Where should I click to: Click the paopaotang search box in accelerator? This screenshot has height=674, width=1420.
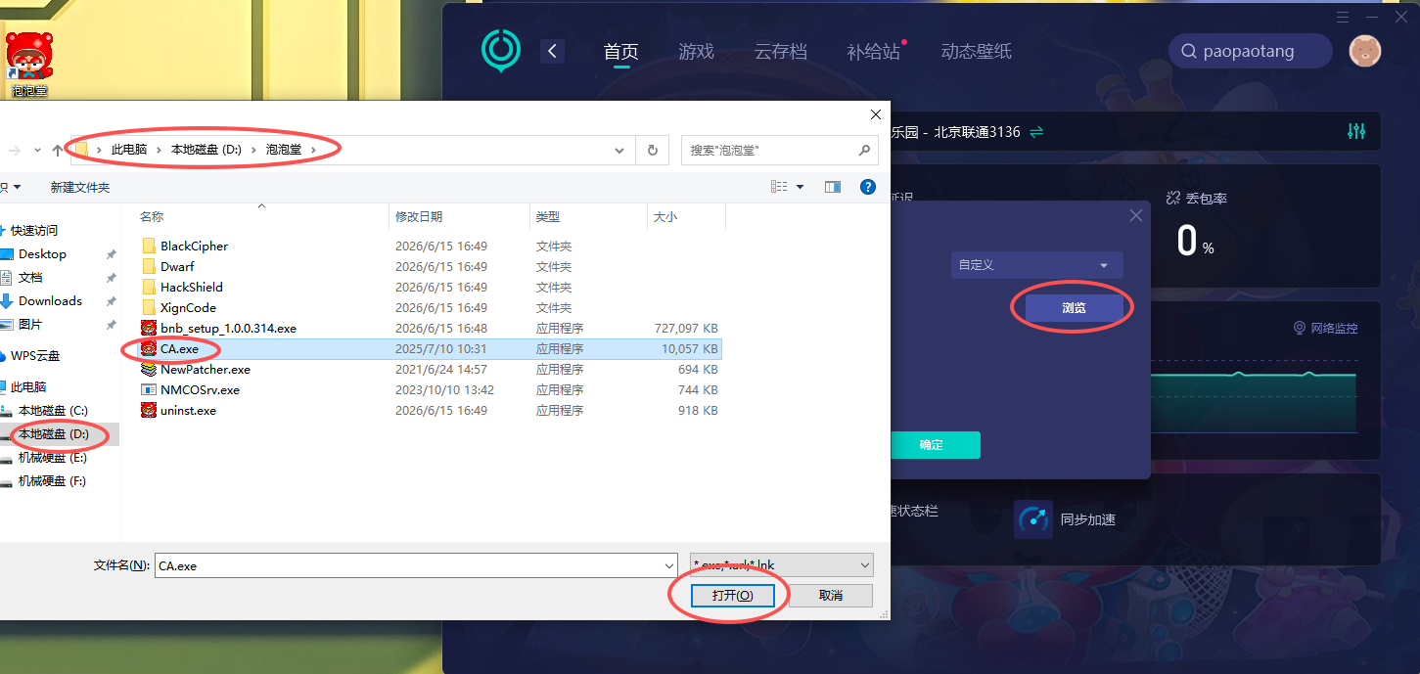pos(1251,51)
